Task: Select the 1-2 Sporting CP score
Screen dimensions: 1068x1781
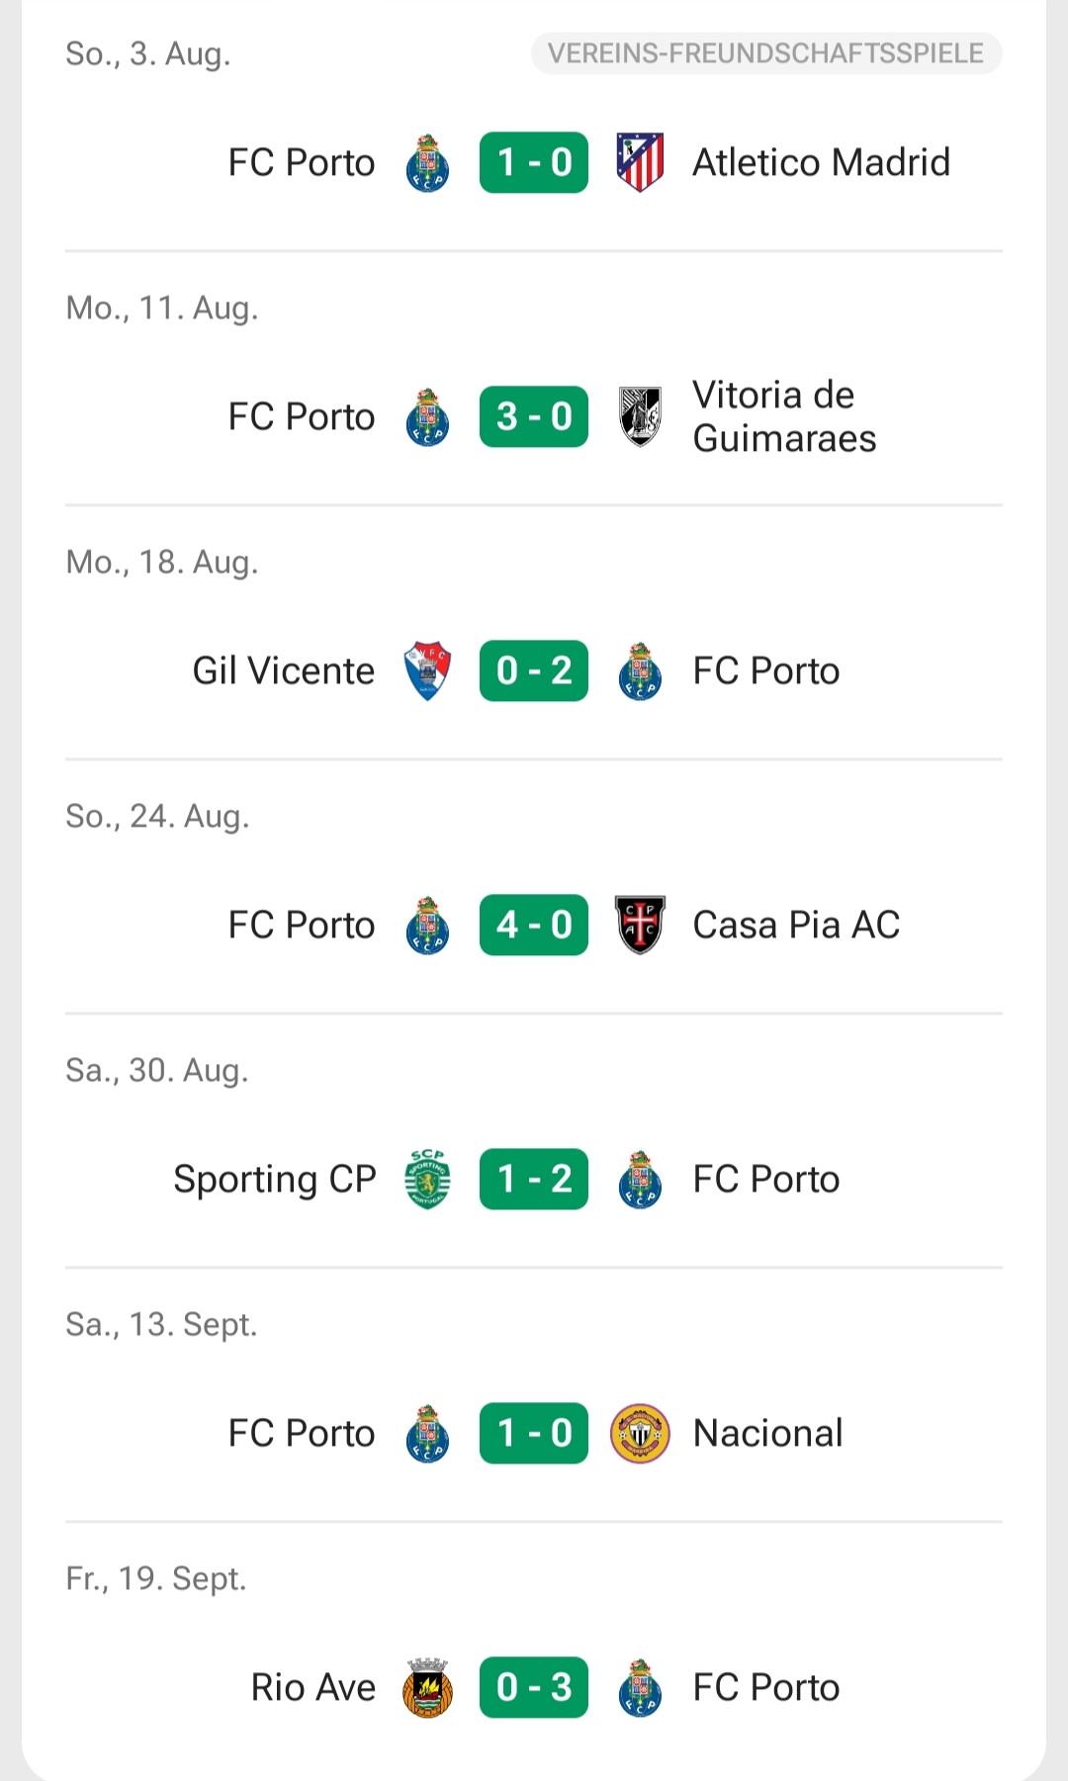Action: coord(534,1179)
